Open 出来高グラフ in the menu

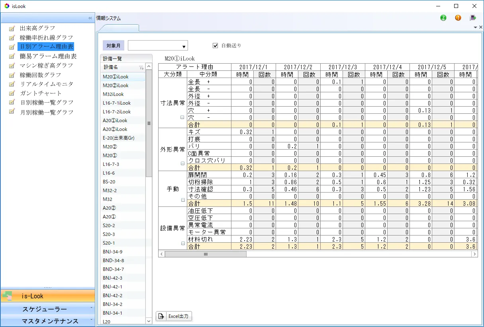click(x=37, y=28)
